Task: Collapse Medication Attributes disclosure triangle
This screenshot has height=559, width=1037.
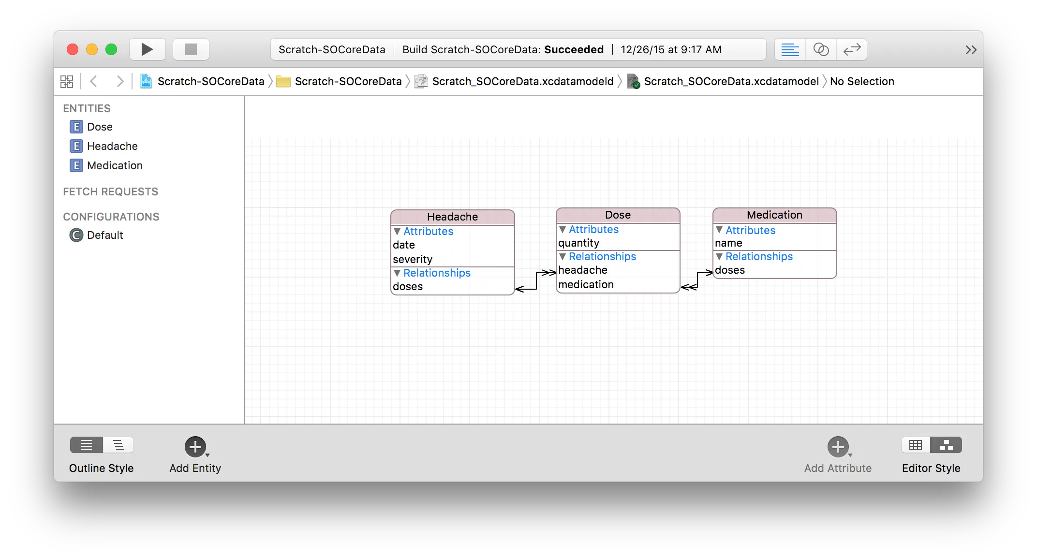Action: click(x=719, y=230)
